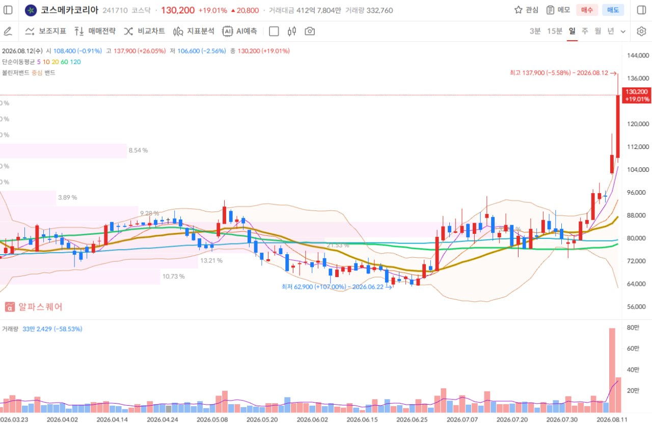
Task: Change candlestick chart type icon
Action: (x=292, y=32)
